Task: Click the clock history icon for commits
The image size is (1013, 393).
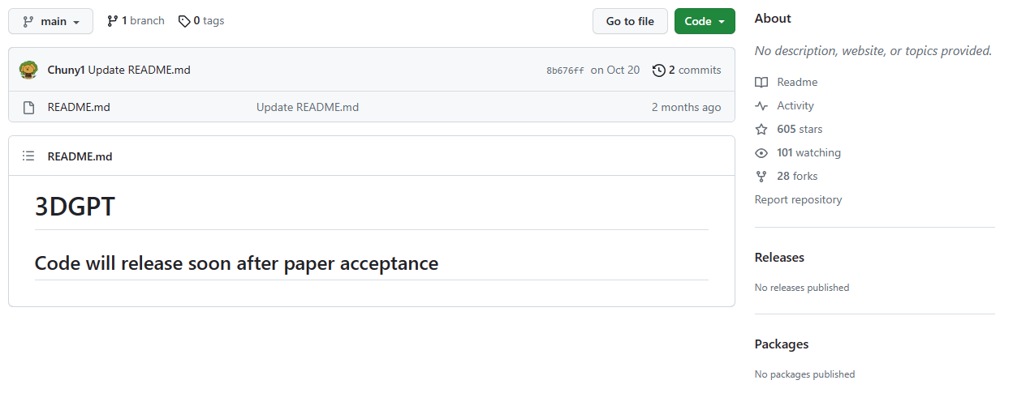Action: pos(659,70)
